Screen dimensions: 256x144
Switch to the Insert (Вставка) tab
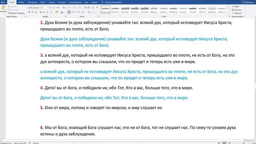[x=21, y=2]
